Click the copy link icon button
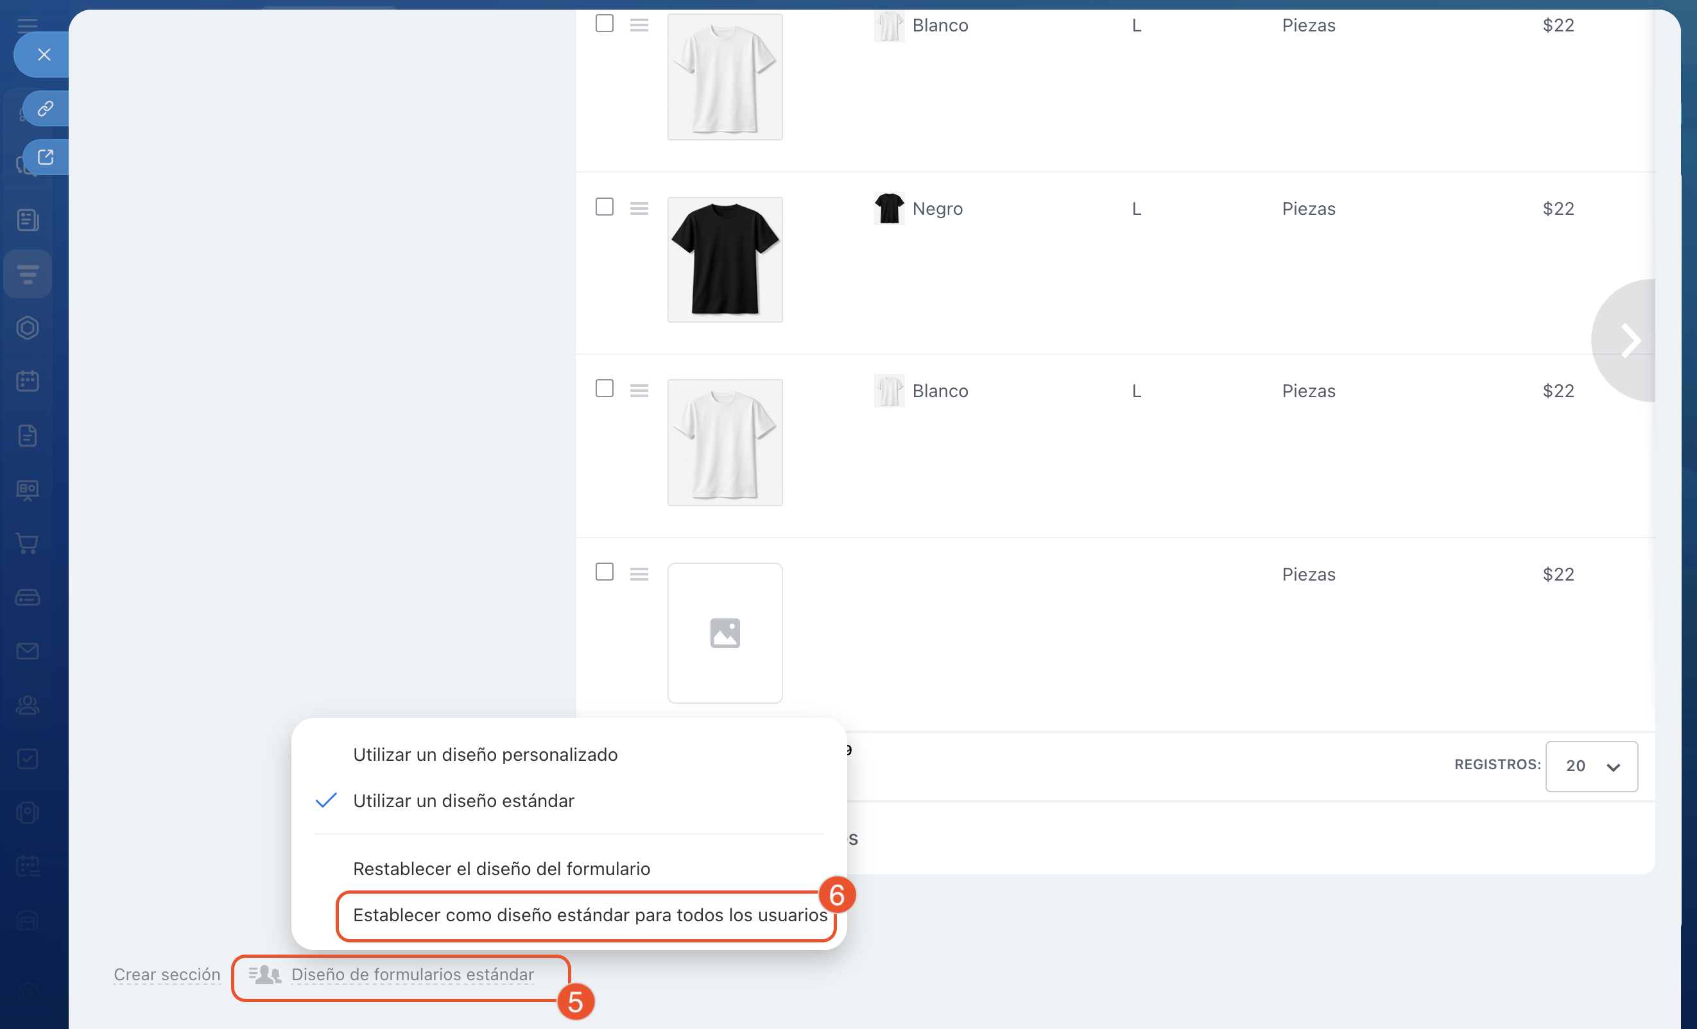This screenshot has width=1697, height=1029. [46, 108]
